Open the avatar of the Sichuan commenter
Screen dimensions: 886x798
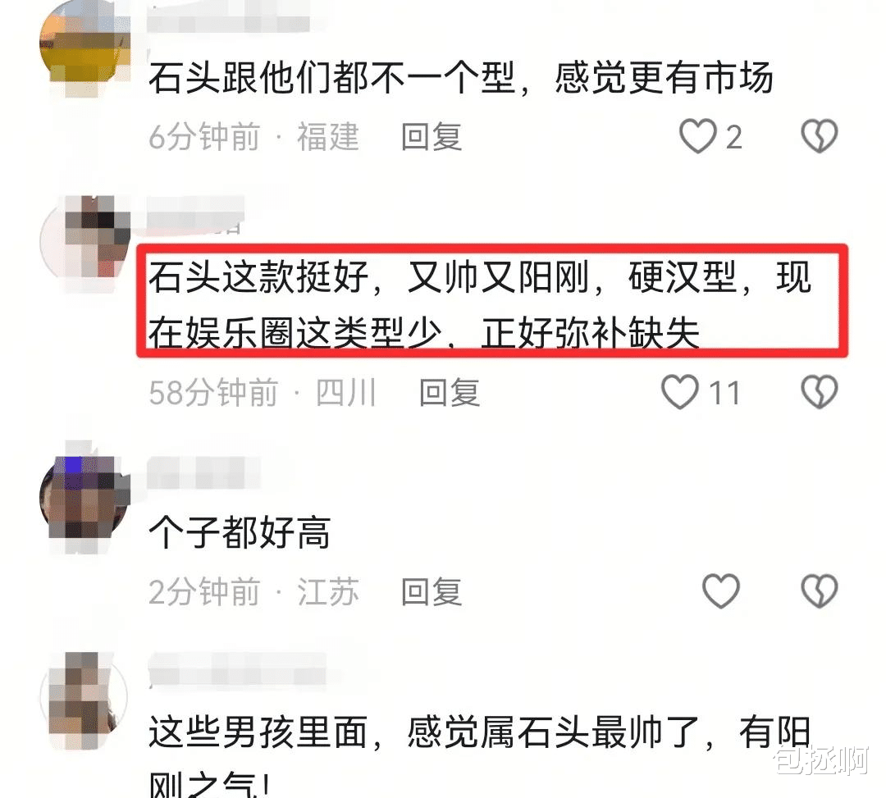click(84, 240)
